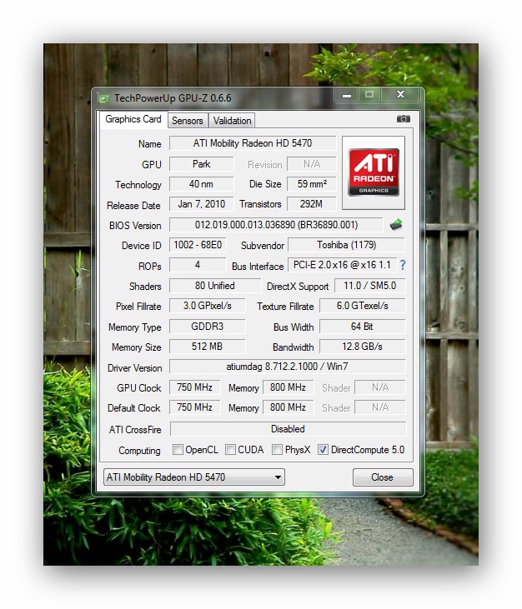The height and width of the screenshot is (609, 522).
Task: Click the Bus Width field 64 Bit
Action: [x=362, y=327]
